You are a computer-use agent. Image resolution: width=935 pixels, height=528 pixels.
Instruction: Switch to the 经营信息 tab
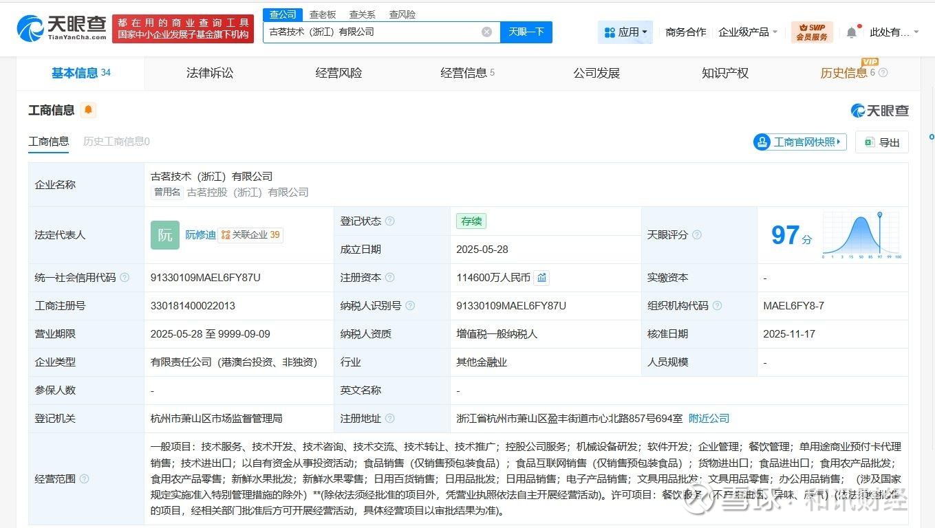point(468,73)
